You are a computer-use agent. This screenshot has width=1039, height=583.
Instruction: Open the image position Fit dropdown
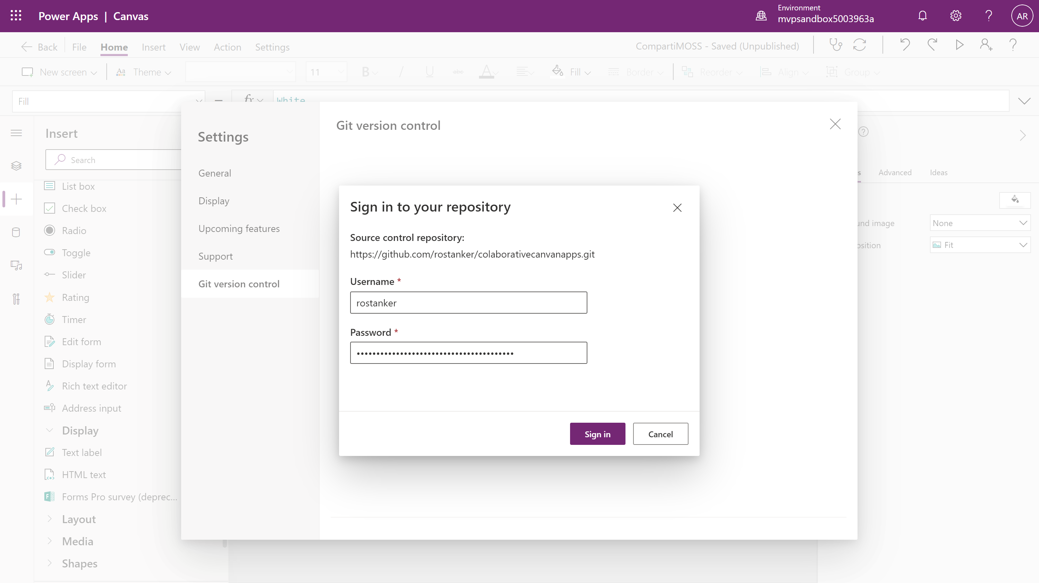click(x=980, y=245)
